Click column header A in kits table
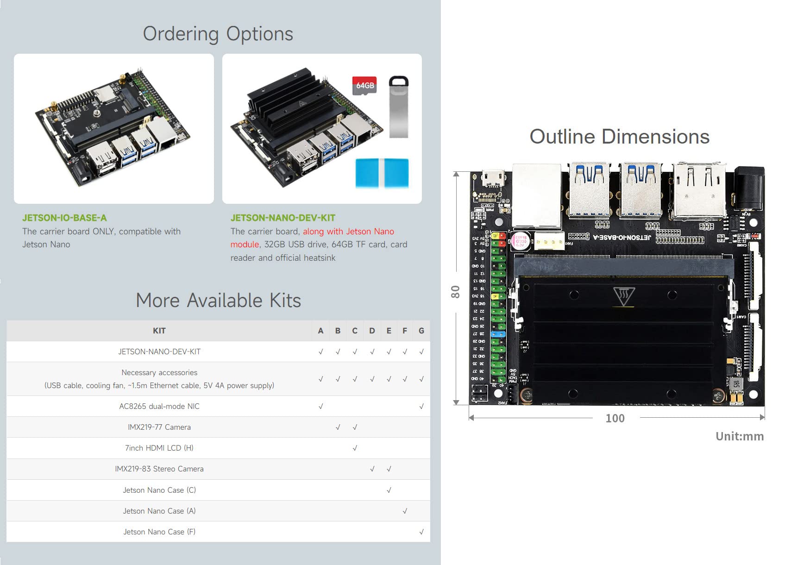This screenshot has height=565, width=791. tap(320, 331)
